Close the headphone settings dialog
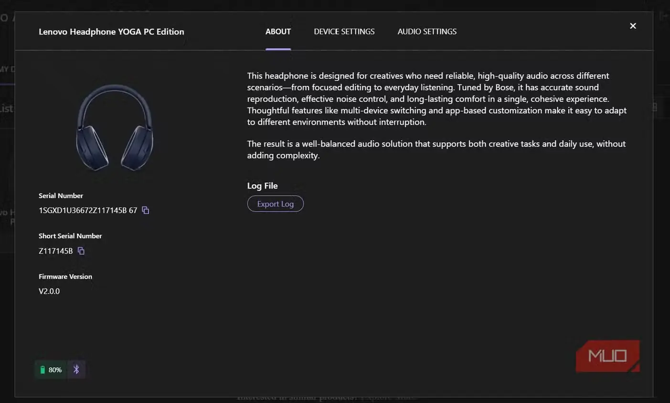 (633, 26)
